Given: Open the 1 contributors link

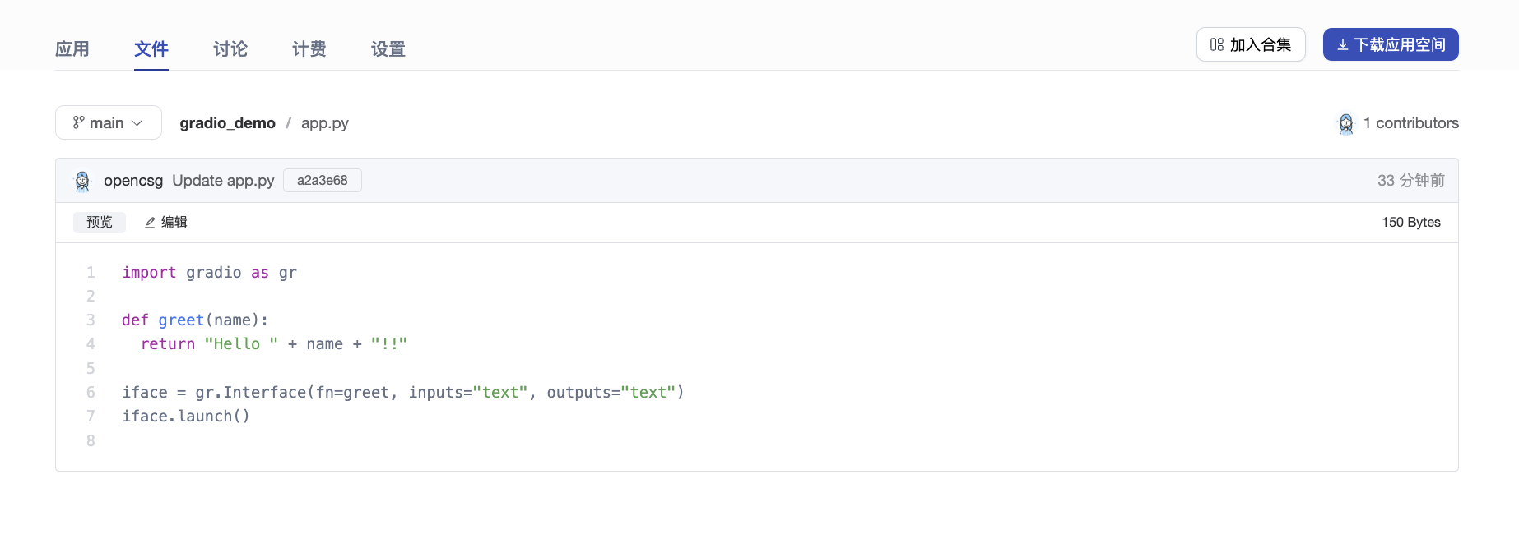Looking at the screenshot, I should pyautogui.click(x=1410, y=122).
